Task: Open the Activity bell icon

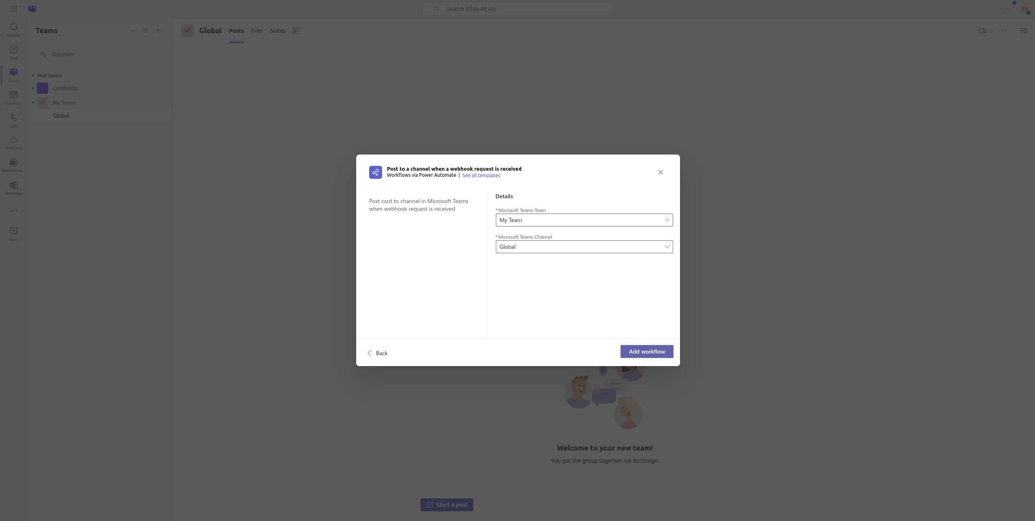Action: 13,27
